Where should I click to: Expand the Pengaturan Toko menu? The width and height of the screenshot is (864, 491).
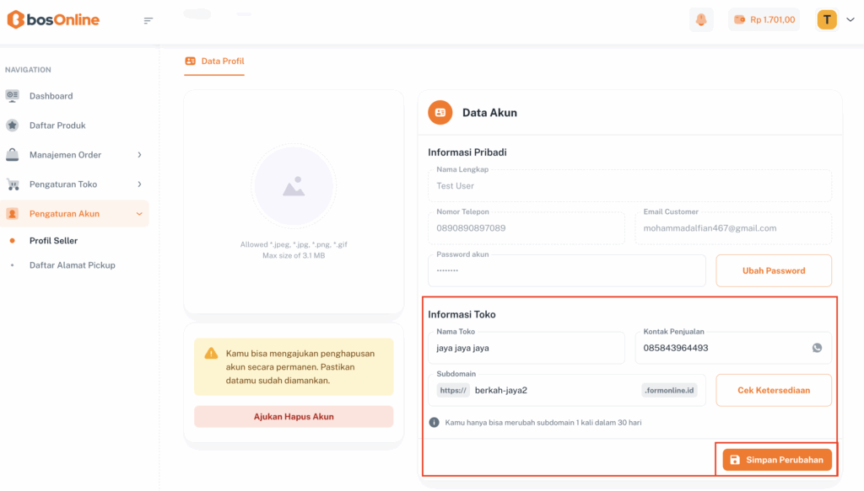point(74,184)
